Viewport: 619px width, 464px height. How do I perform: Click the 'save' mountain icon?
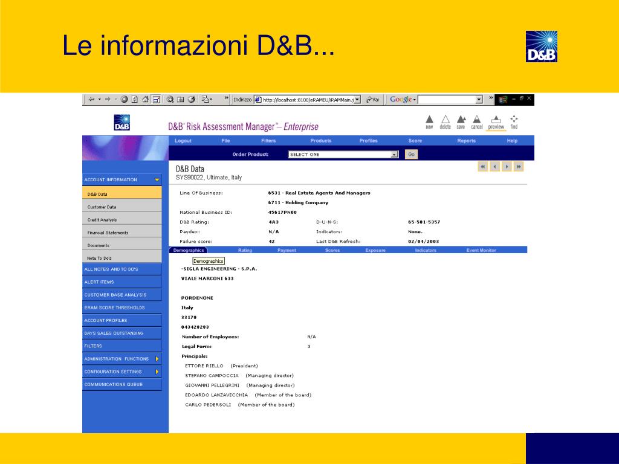point(461,119)
